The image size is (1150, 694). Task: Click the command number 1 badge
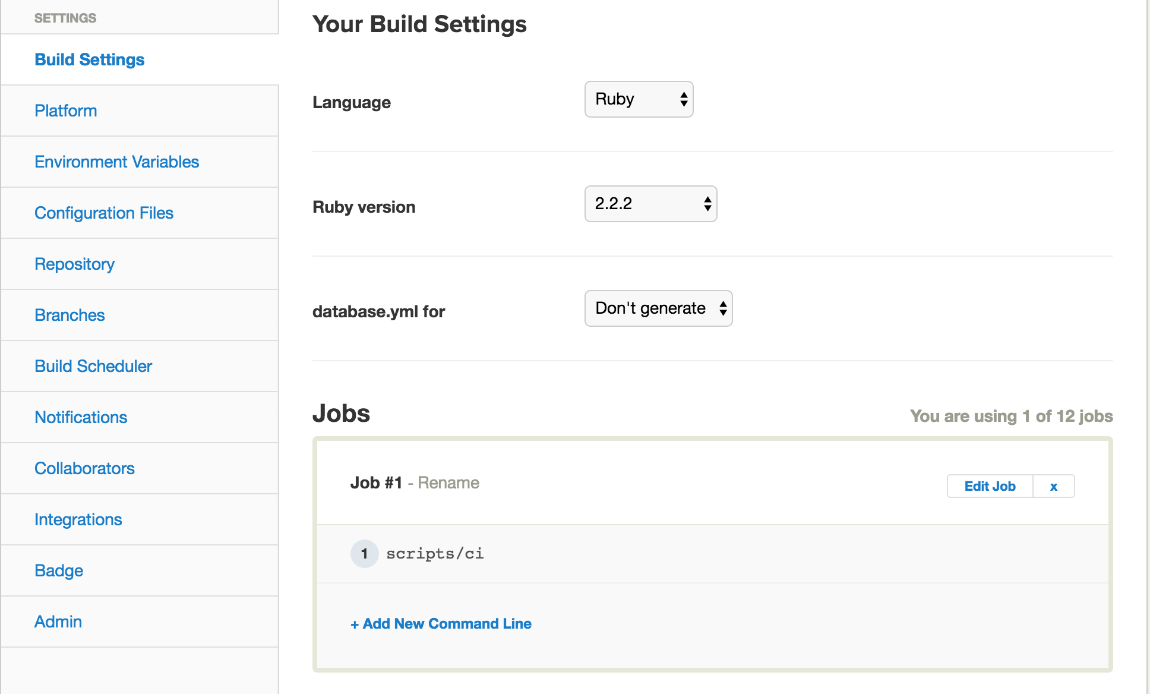[x=364, y=554]
